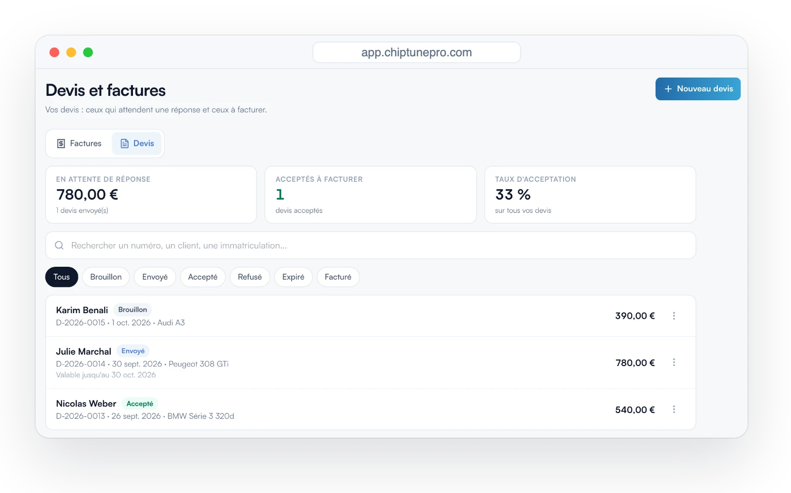Click the D-2026-0015 quote details line

click(120, 323)
